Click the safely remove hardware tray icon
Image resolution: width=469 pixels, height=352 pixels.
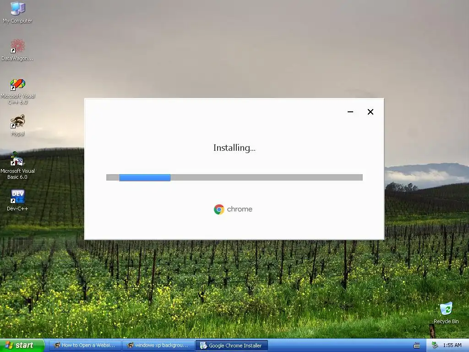[434, 346]
